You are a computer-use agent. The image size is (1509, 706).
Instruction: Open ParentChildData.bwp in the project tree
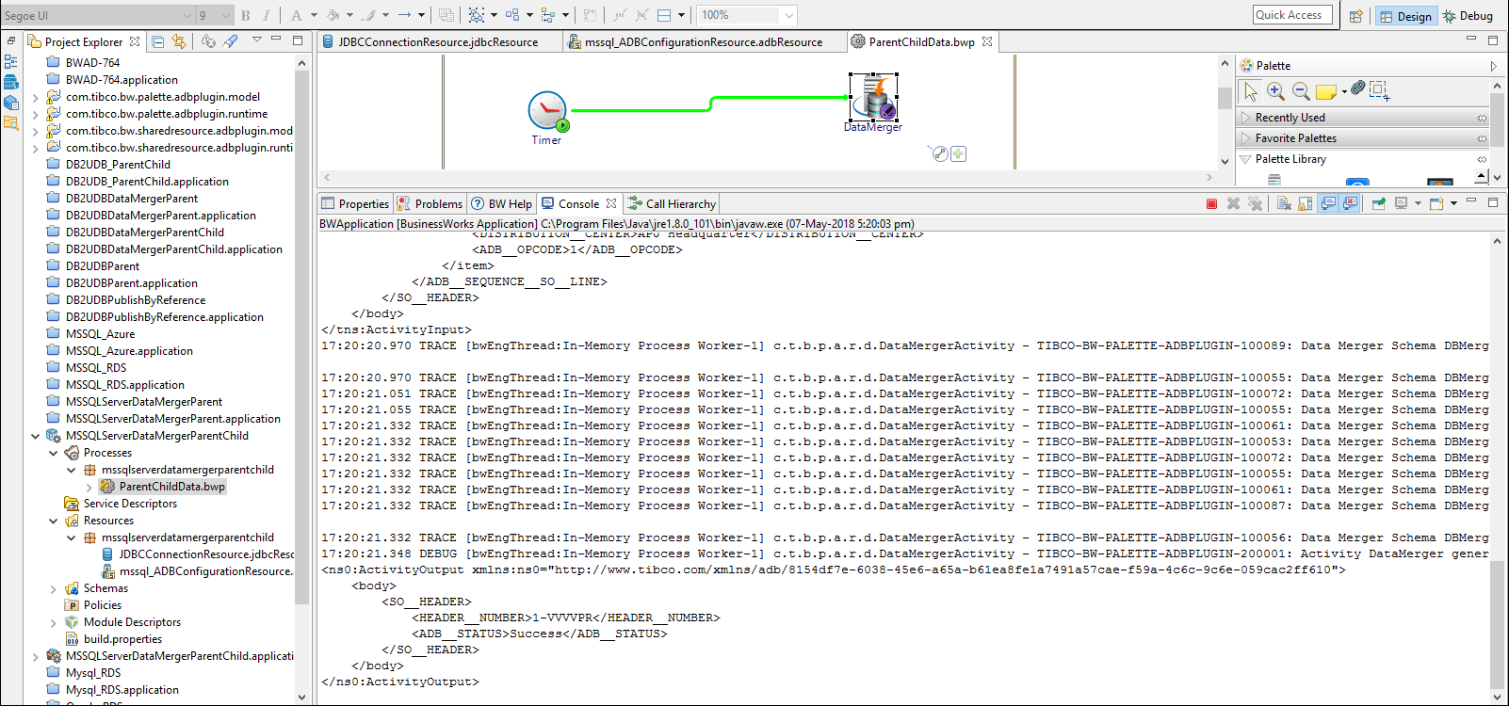tap(172, 487)
